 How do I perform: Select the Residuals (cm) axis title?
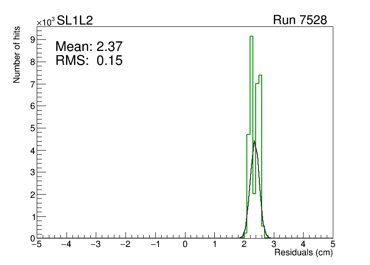304,253
